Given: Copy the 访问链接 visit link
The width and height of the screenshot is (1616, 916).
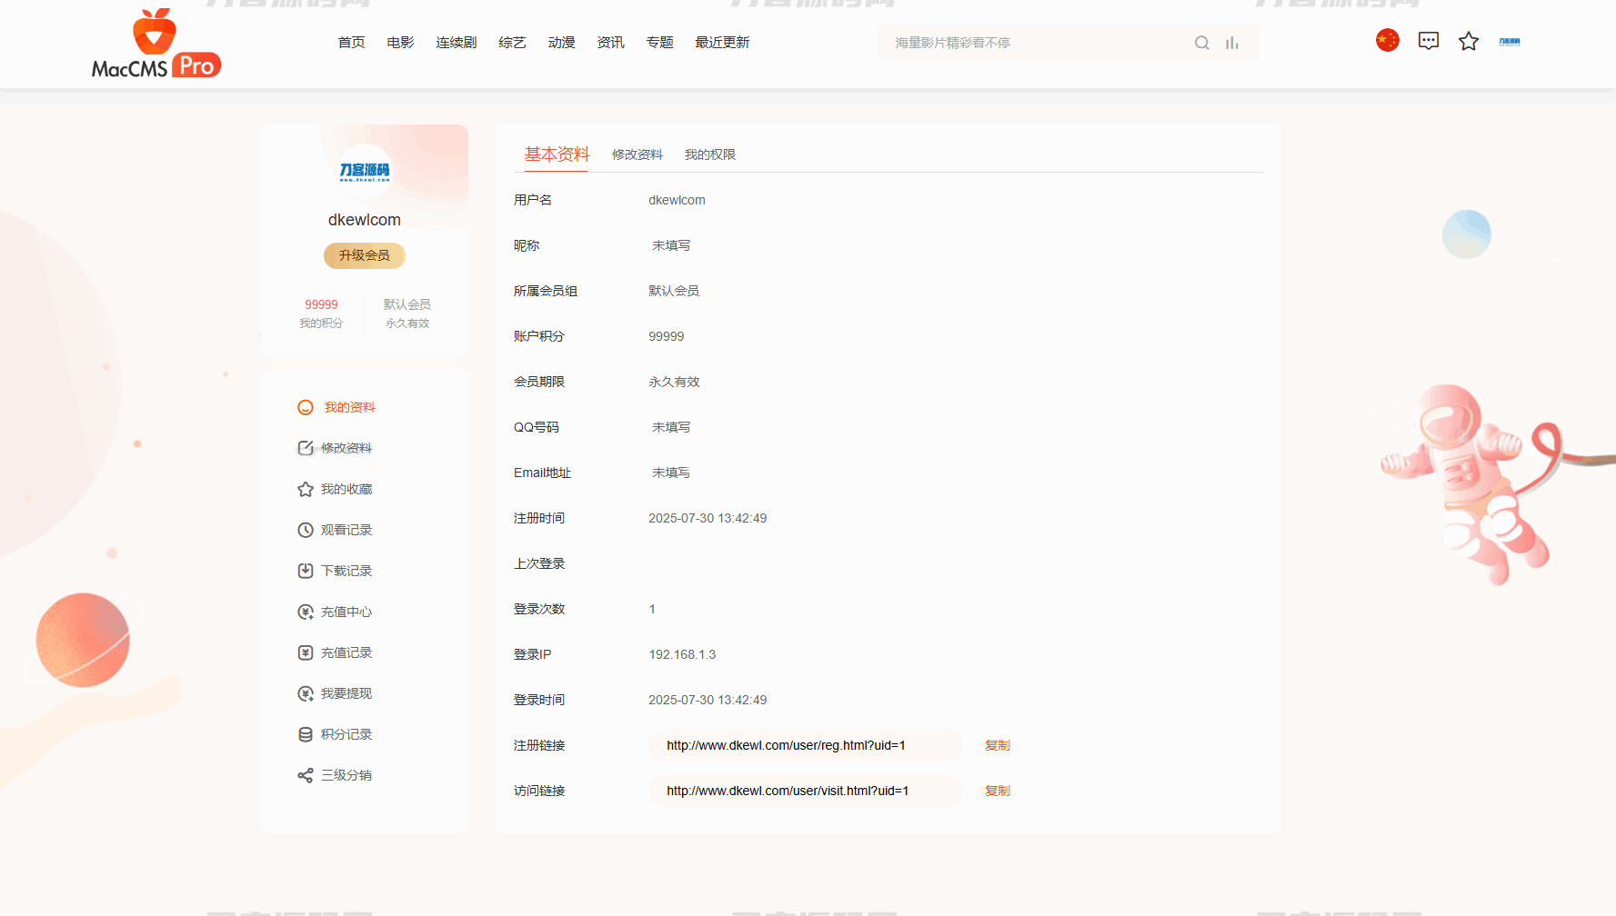Looking at the screenshot, I should pos(997,791).
